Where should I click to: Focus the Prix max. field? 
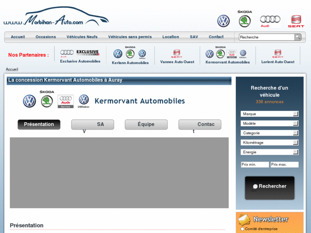coord(284,165)
